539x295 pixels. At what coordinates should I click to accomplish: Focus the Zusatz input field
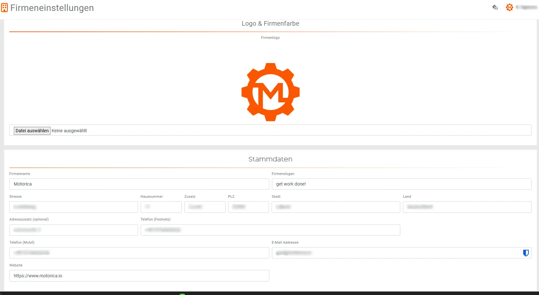pos(205,207)
